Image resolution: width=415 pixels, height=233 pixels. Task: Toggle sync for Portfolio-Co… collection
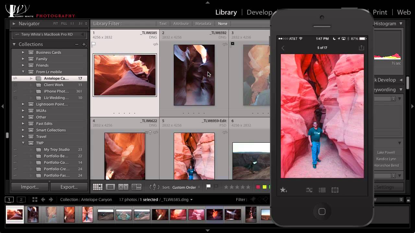(x=15, y=162)
